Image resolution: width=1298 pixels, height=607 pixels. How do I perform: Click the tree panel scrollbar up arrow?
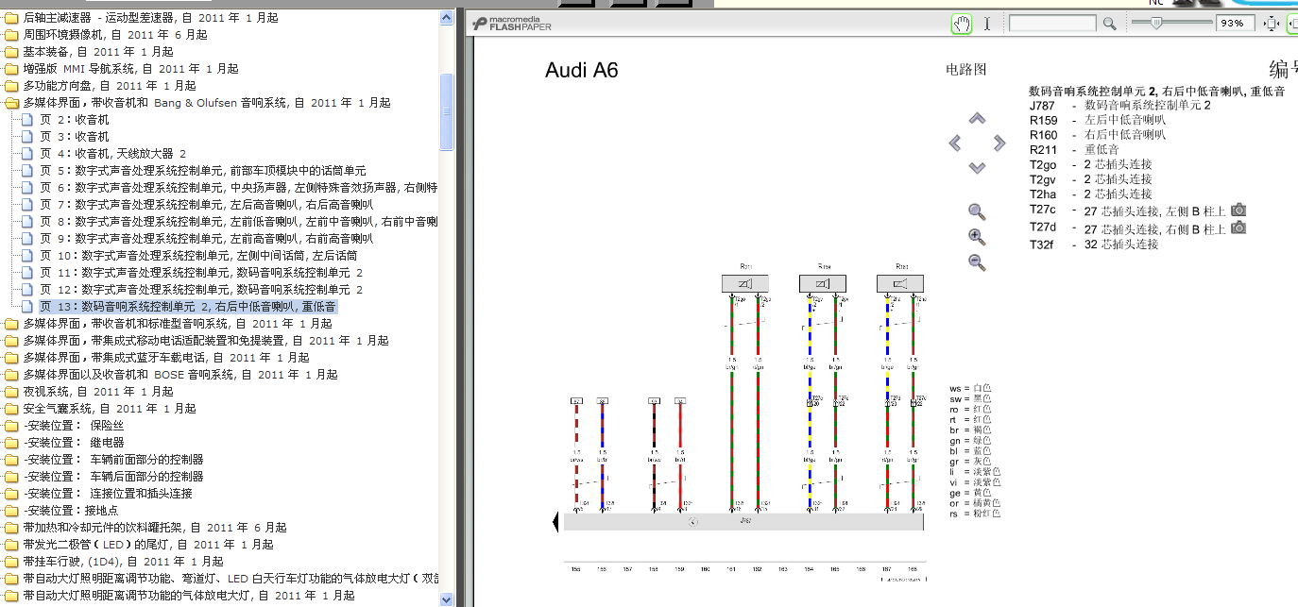pos(447,19)
